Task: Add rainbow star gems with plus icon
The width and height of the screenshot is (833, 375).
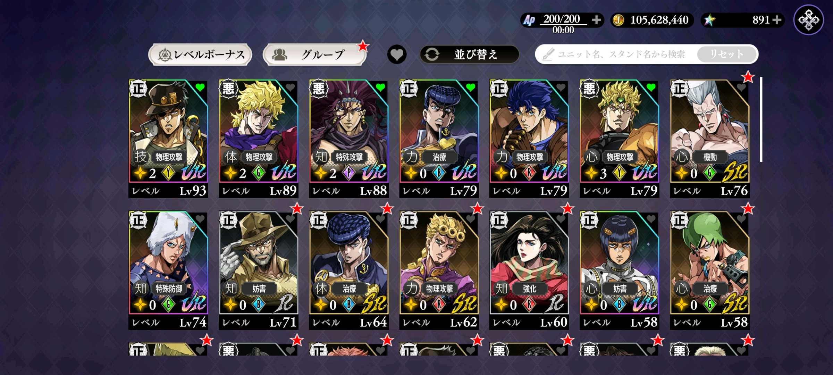Action: 777,20
